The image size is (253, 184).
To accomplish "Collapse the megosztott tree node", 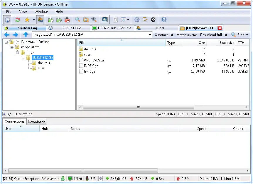I will 12,47.
